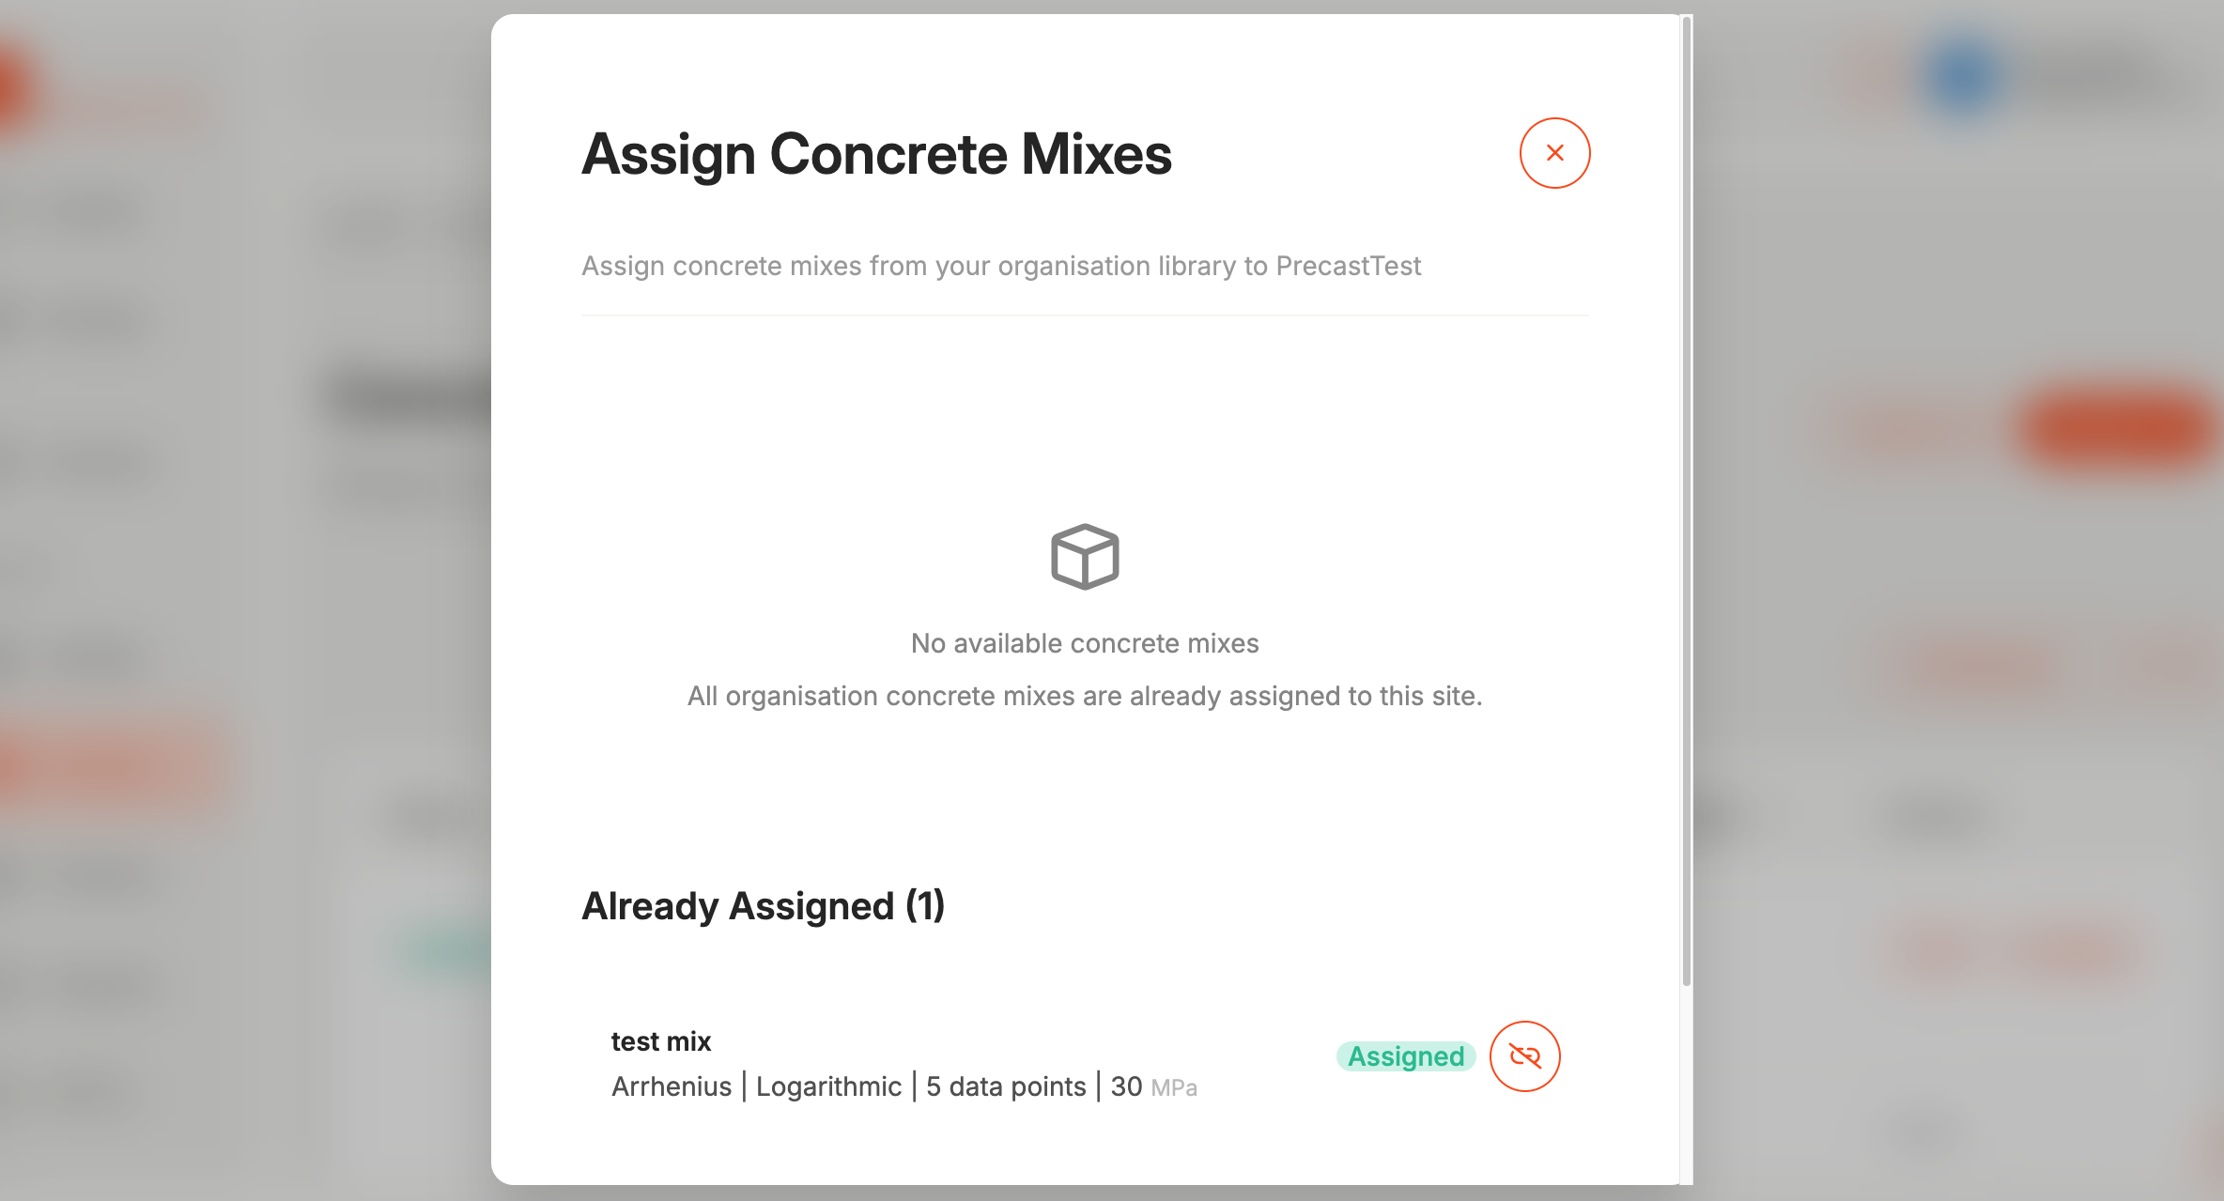Click the "5 data points" text
The width and height of the screenshot is (2224, 1201).
coord(1005,1086)
